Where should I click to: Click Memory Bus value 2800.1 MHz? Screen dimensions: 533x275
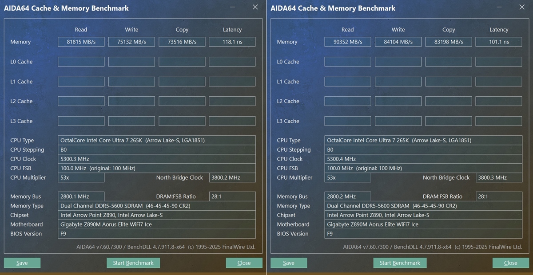tap(81, 196)
